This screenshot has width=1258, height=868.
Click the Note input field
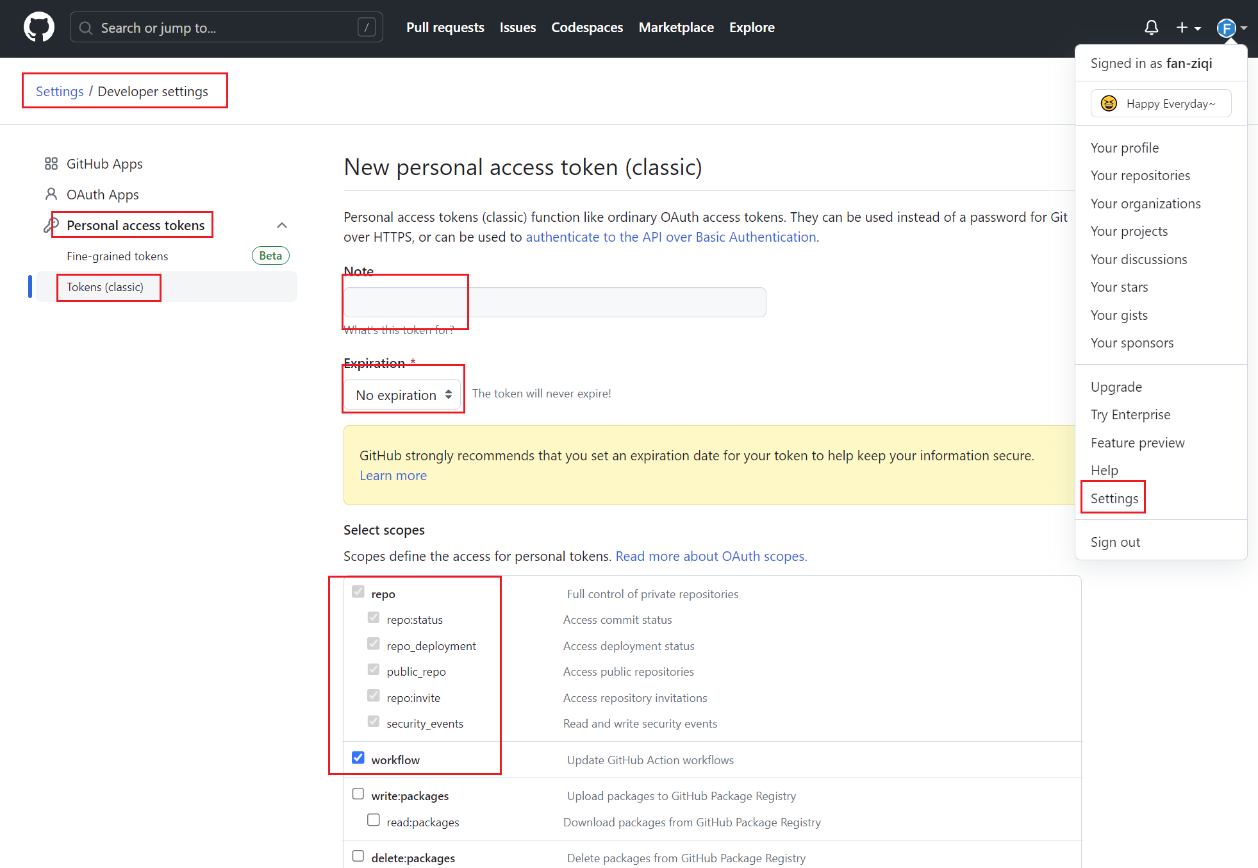tap(554, 302)
